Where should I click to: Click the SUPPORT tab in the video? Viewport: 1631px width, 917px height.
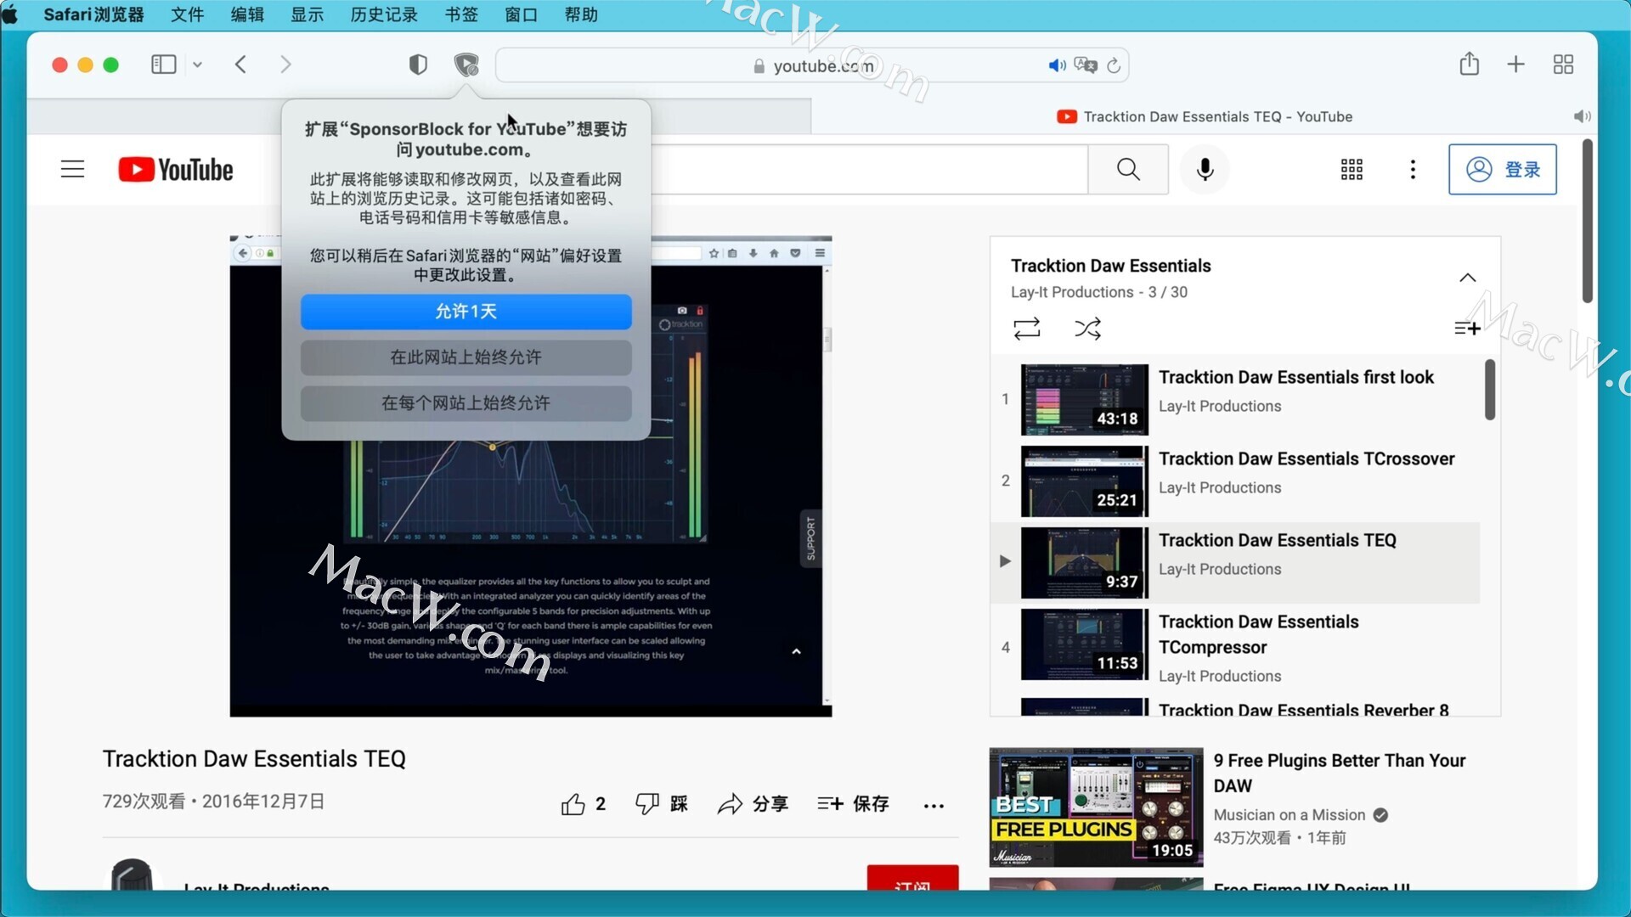(x=810, y=538)
